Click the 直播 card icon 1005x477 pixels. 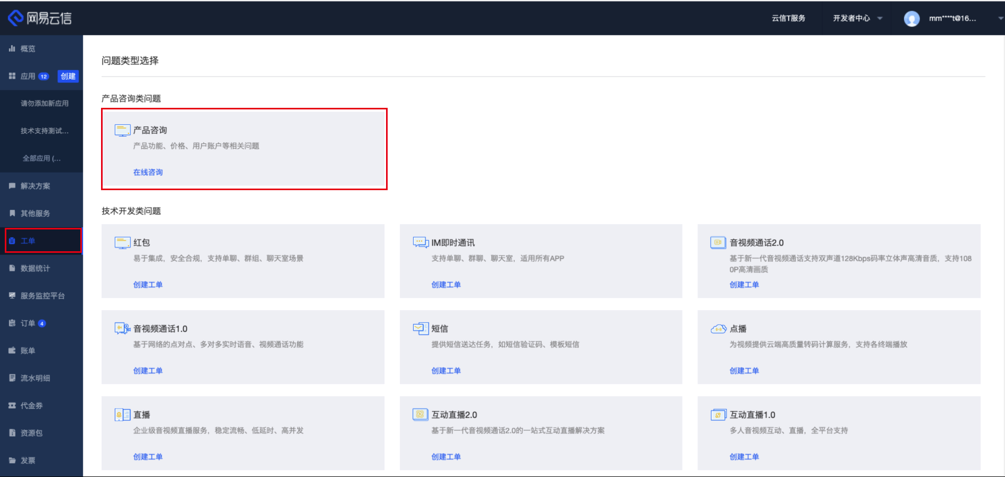[x=122, y=415]
